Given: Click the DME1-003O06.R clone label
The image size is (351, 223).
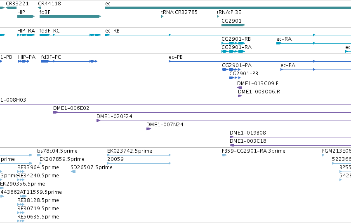Looking at the screenshot, I should (259, 92).
